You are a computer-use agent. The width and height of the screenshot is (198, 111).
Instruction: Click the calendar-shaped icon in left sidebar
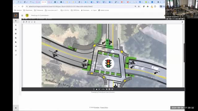[16, 51]
